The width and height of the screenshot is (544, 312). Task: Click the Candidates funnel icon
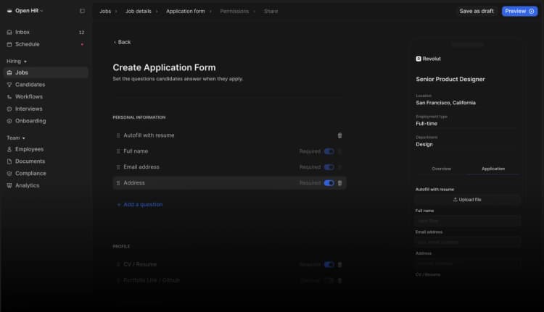coord(9,85)
